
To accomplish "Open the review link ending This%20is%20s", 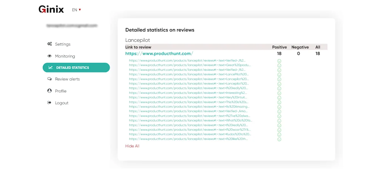I will coord(189,102).
